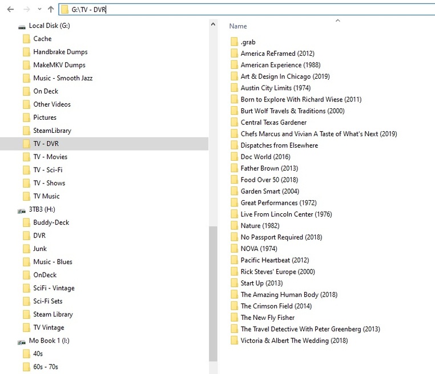The height and width of the screenshot is (374, 435).
Task: Open Other Videos folder
Action: 52,104
